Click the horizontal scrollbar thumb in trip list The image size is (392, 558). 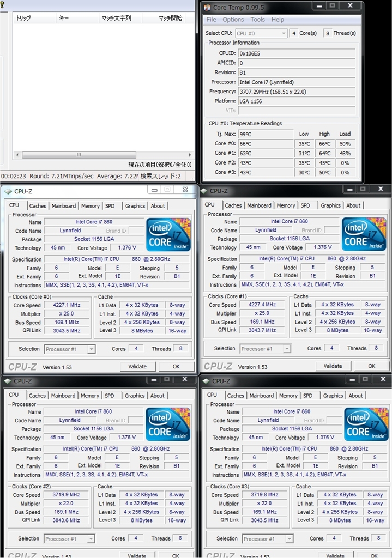click(79, 155)
